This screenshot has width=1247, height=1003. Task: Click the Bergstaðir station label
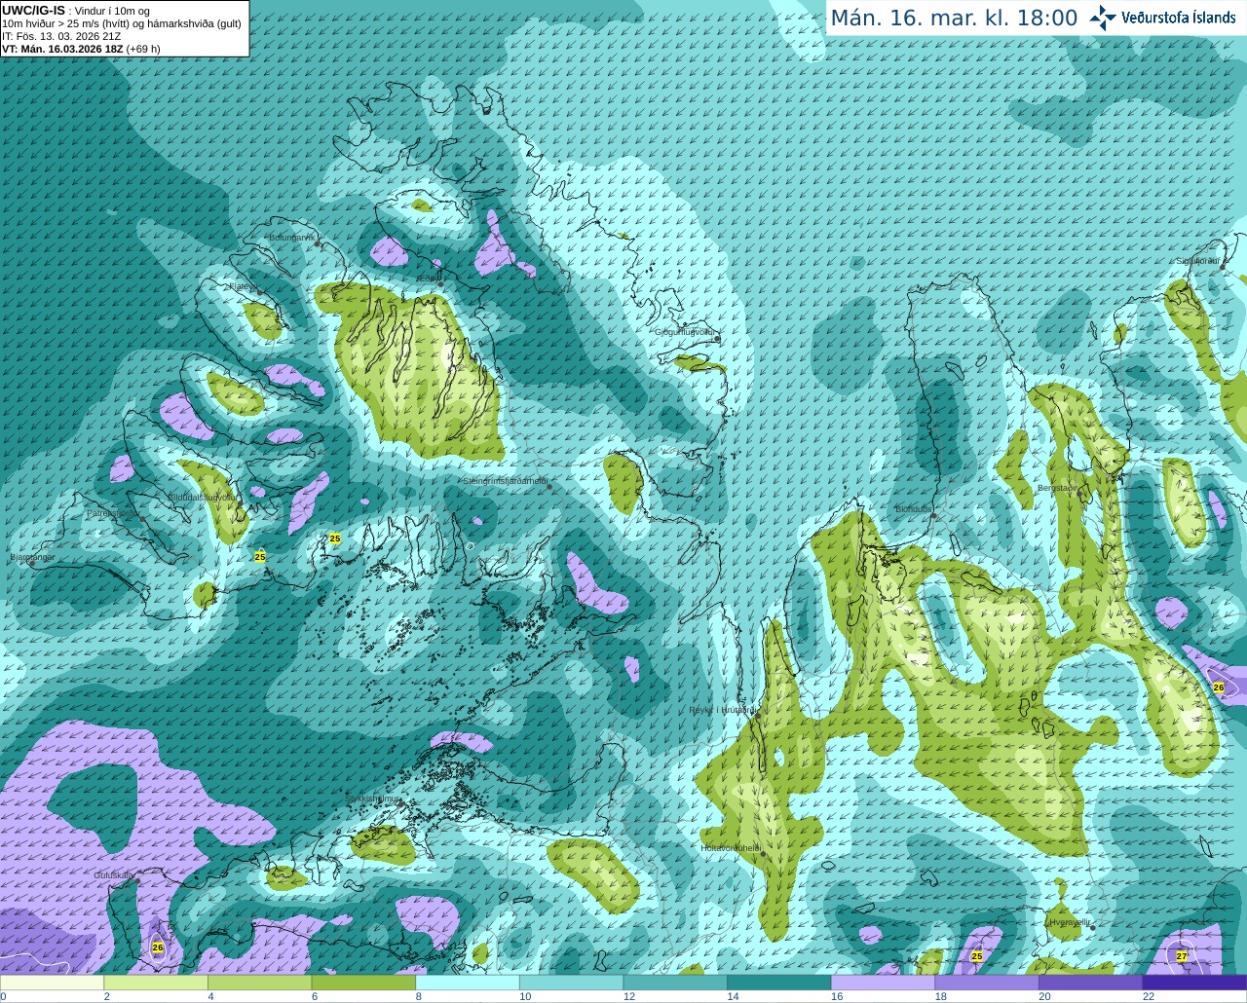(x=1059, y=488)
